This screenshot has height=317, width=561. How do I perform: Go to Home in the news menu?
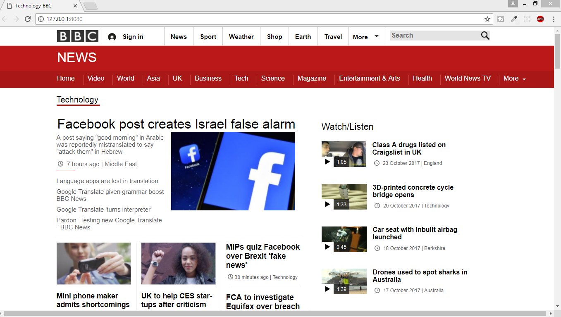pyautogui.click(x=66, y=79)
